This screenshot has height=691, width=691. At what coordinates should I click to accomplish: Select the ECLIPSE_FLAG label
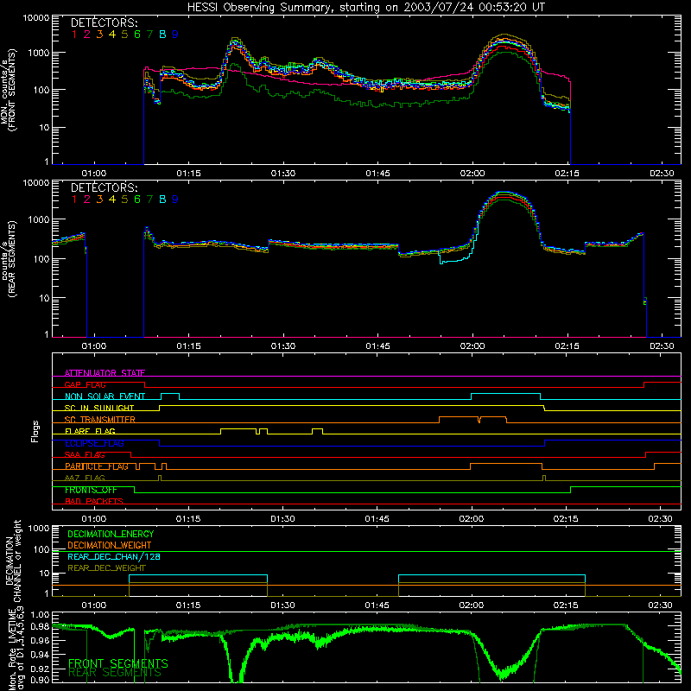coord(94,443)
